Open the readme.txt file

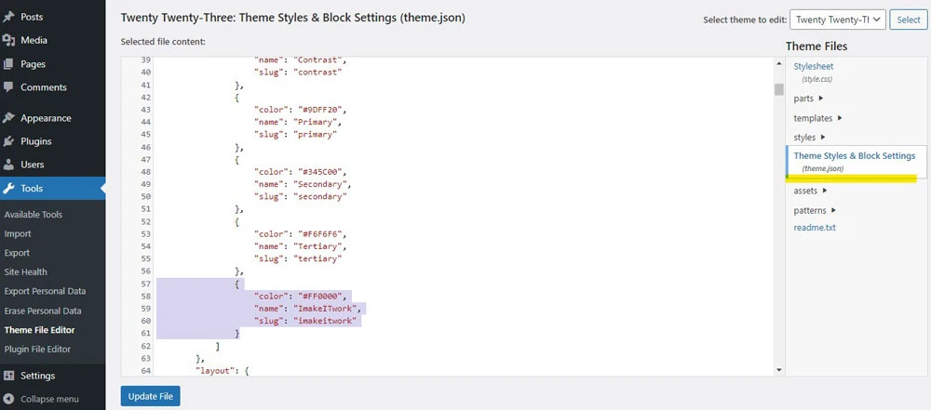pos(815,227)
